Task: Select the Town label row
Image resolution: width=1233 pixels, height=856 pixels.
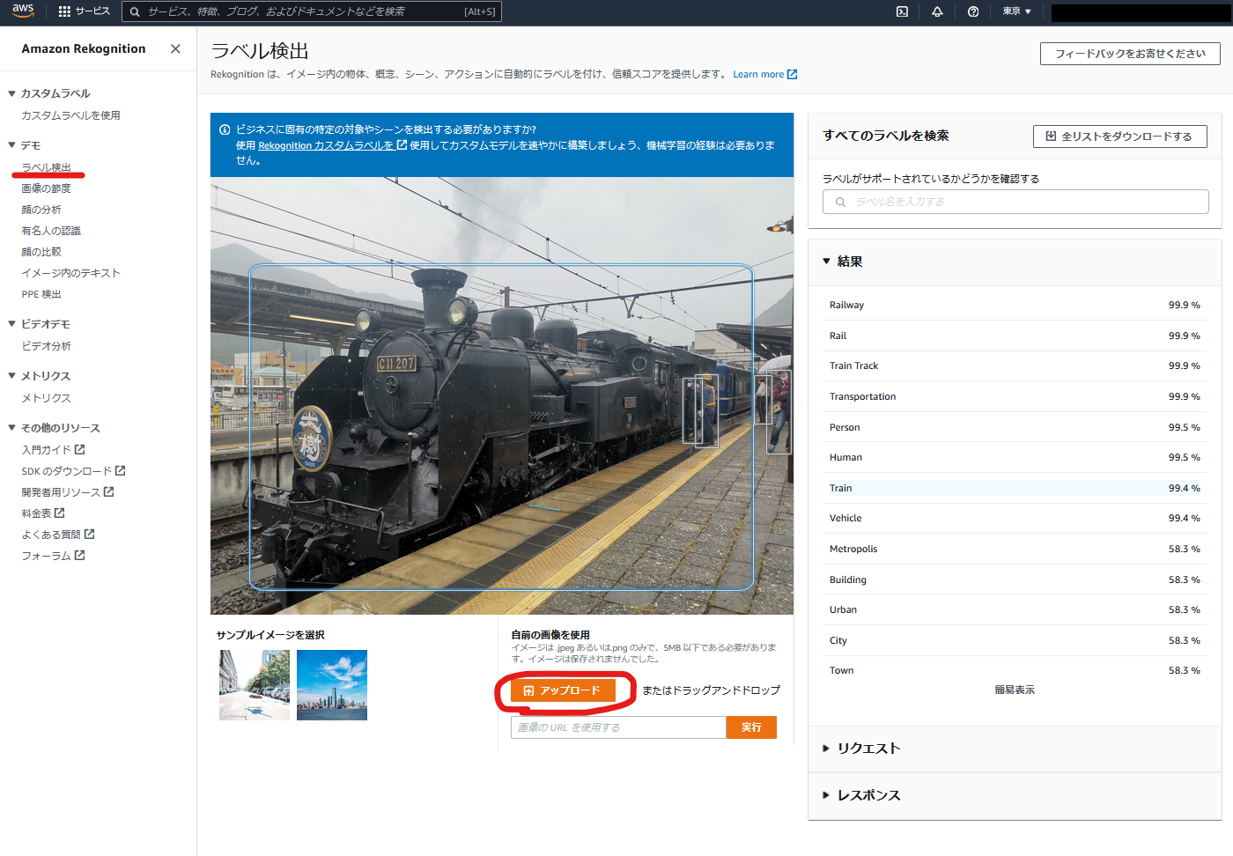Action: [1015, 670]
